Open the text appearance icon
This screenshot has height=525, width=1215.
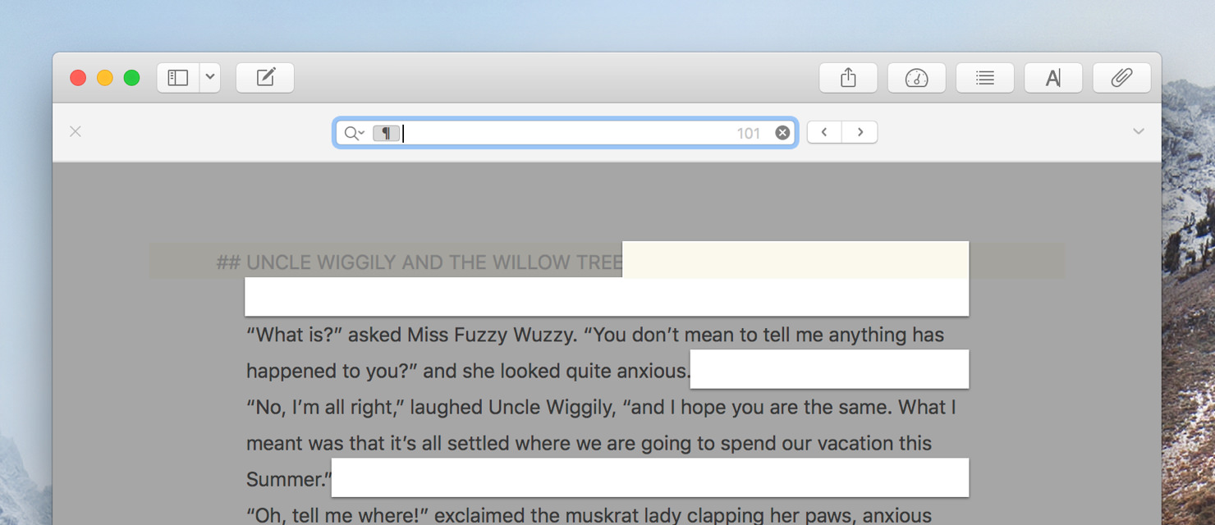tap(1053, 78)
